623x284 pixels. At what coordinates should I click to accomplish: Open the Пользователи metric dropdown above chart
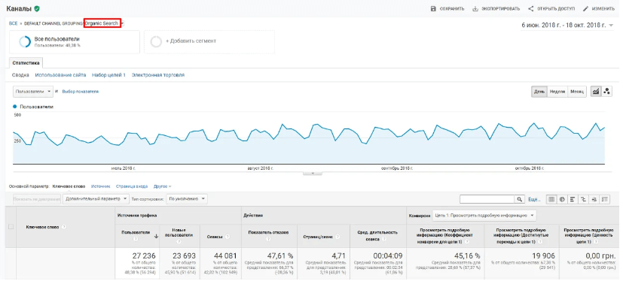pos(33,92)
